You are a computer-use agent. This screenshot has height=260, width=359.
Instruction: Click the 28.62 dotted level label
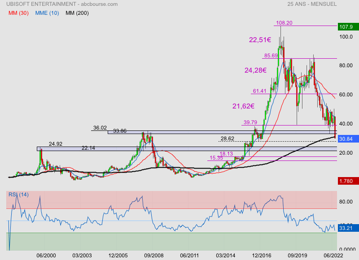pos(228,139)
